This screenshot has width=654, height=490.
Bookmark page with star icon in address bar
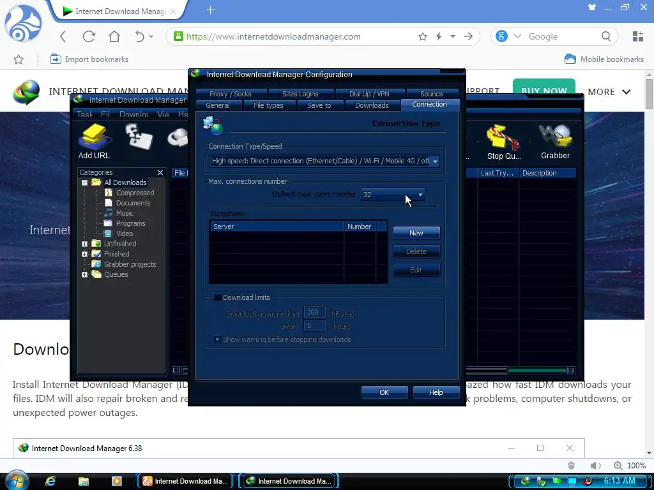pyautogui.click(x=423, y=36)
